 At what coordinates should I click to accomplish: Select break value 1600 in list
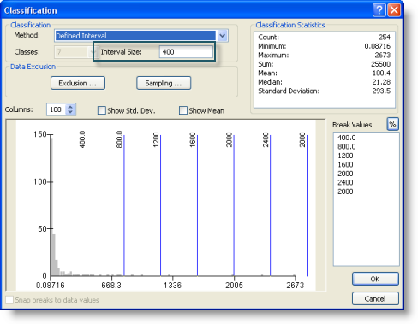(x=345, y=164)
